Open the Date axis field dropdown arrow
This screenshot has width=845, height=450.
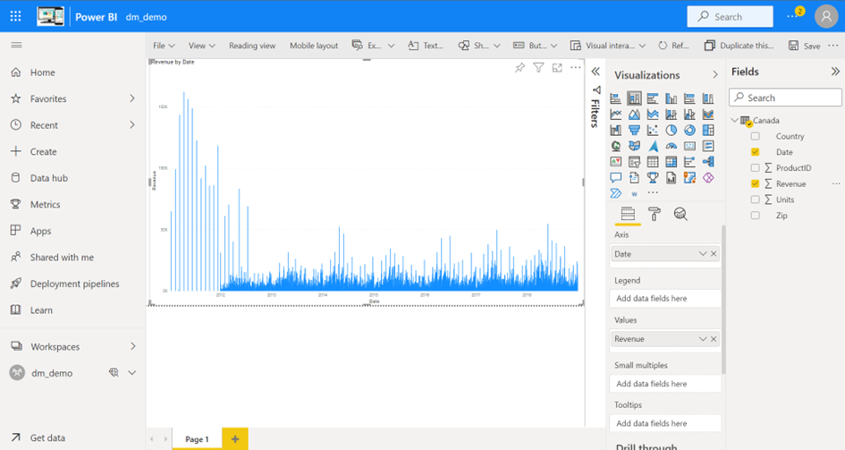[703, 254]
